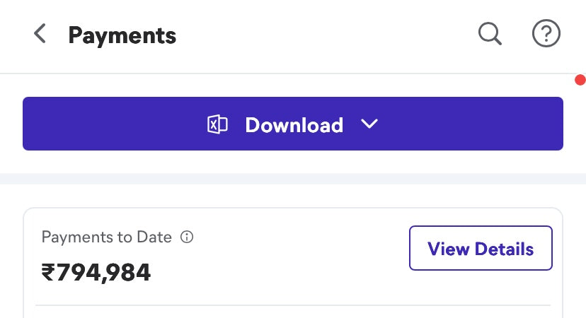
Task: Click the ₹794,984 amount
Action: (x=96, y=272)
